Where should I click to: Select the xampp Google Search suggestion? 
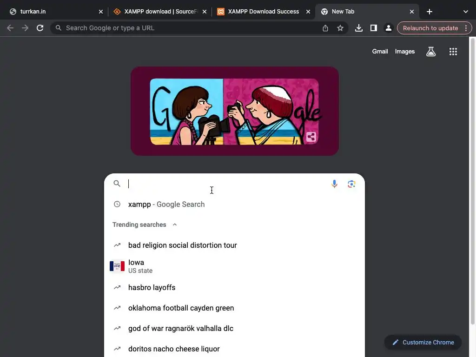(x=234, y=205)
